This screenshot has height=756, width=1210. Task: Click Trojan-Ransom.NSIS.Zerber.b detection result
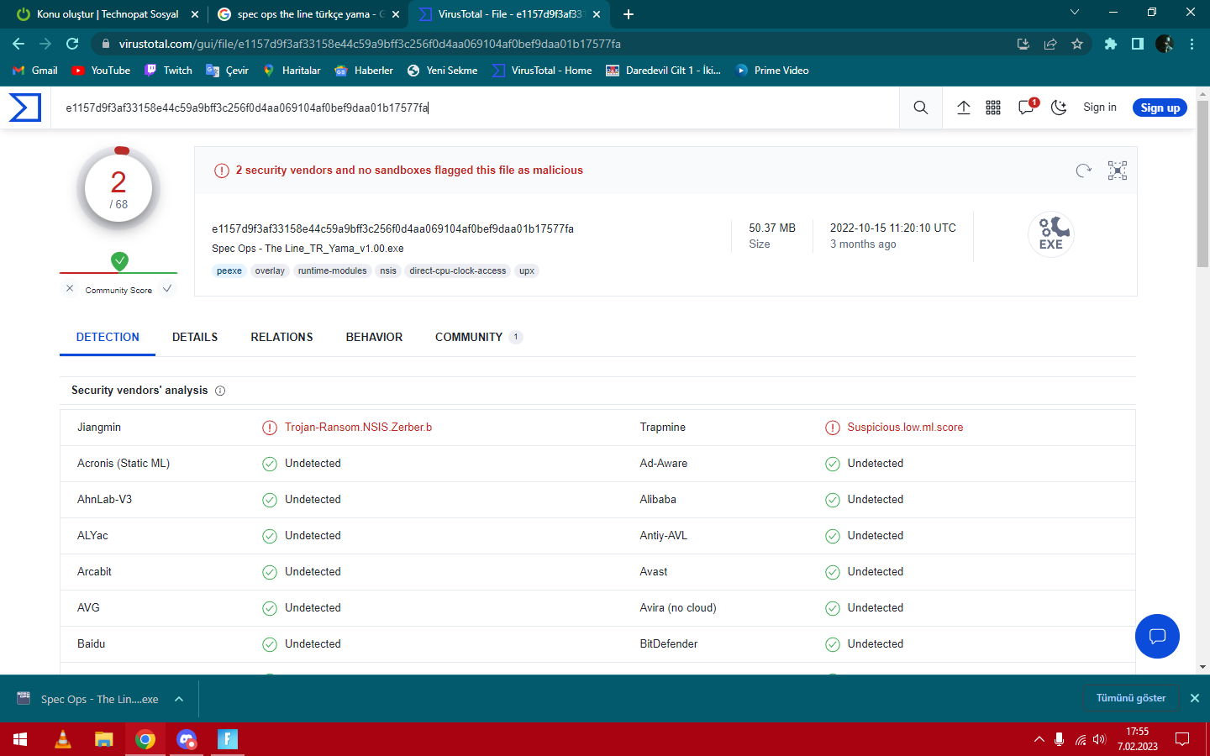(x=358, y=428)
